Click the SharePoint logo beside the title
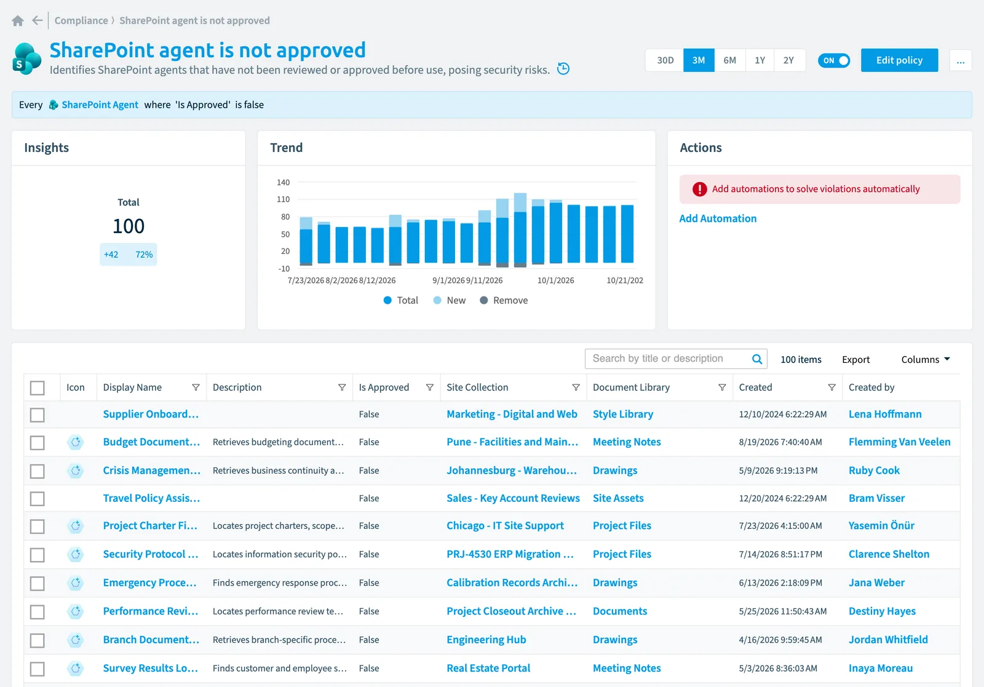The width and height of the screenshot is (984, 687). [26, 59]
